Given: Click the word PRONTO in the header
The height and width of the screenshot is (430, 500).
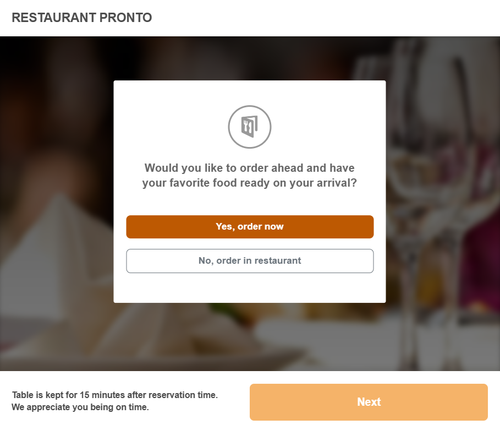Looking at the screenshot, I should pyautogui.click(x=125, y=18).
